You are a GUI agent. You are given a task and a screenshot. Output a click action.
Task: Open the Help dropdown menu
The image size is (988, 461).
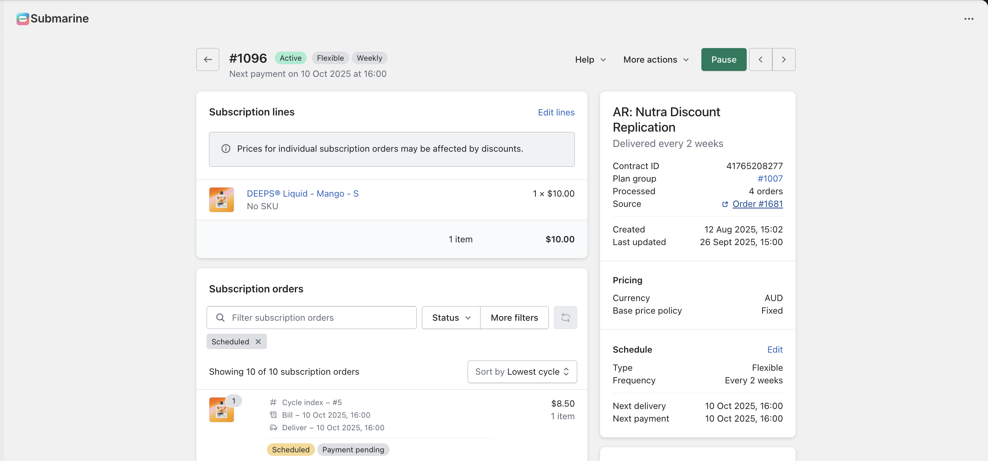click(x=590, y=59)
